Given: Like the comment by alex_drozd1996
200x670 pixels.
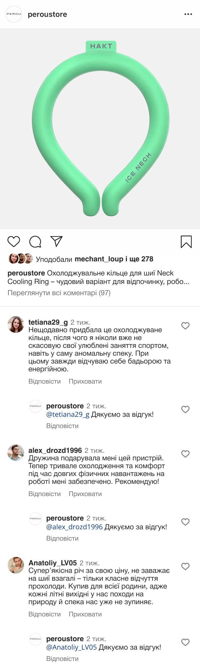Looking at the screenshot, I should (x=185, y=454).
